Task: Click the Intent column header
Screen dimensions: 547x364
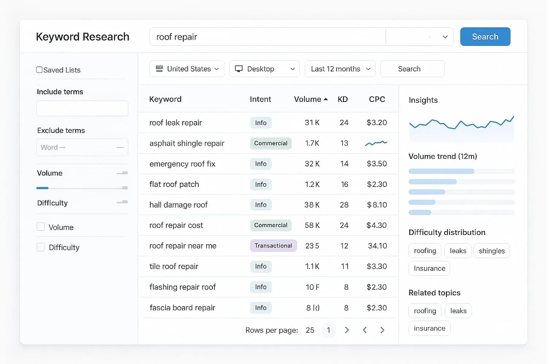Action: point(260,99)
